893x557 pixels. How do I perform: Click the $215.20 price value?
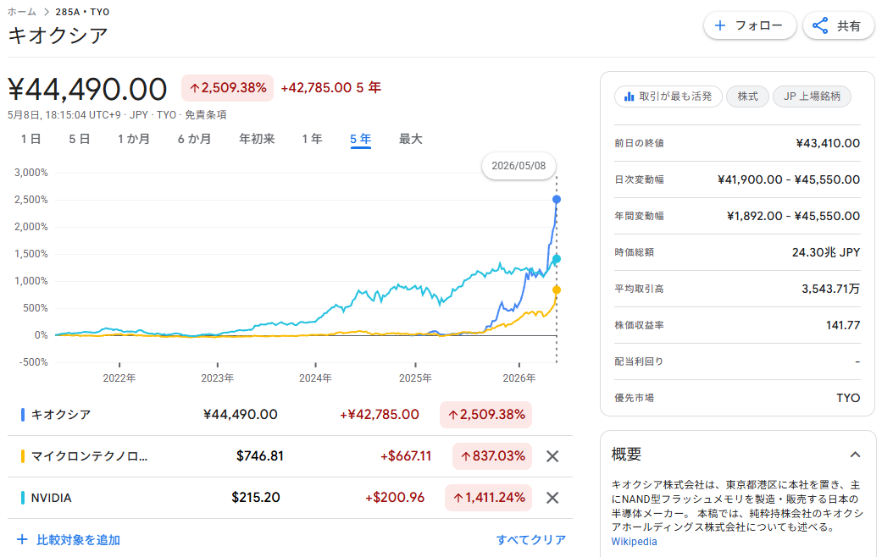[x=256, y=498]
